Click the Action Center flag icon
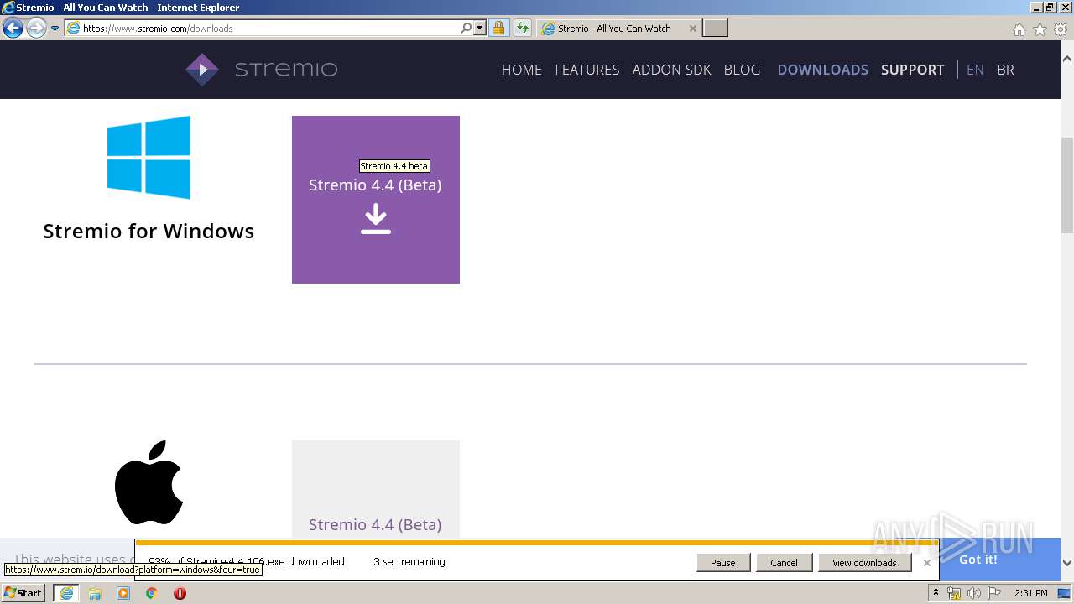The image size is (1074, 604). point(994,593)
